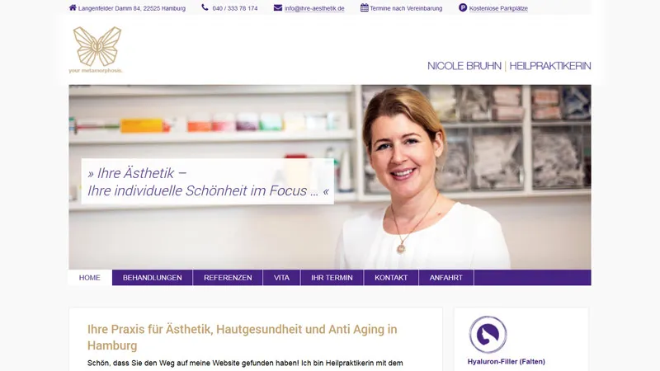Open the info@ihre-aesthetik.de email link
This screenshot has width=660, height=371.
pos(314,8)
